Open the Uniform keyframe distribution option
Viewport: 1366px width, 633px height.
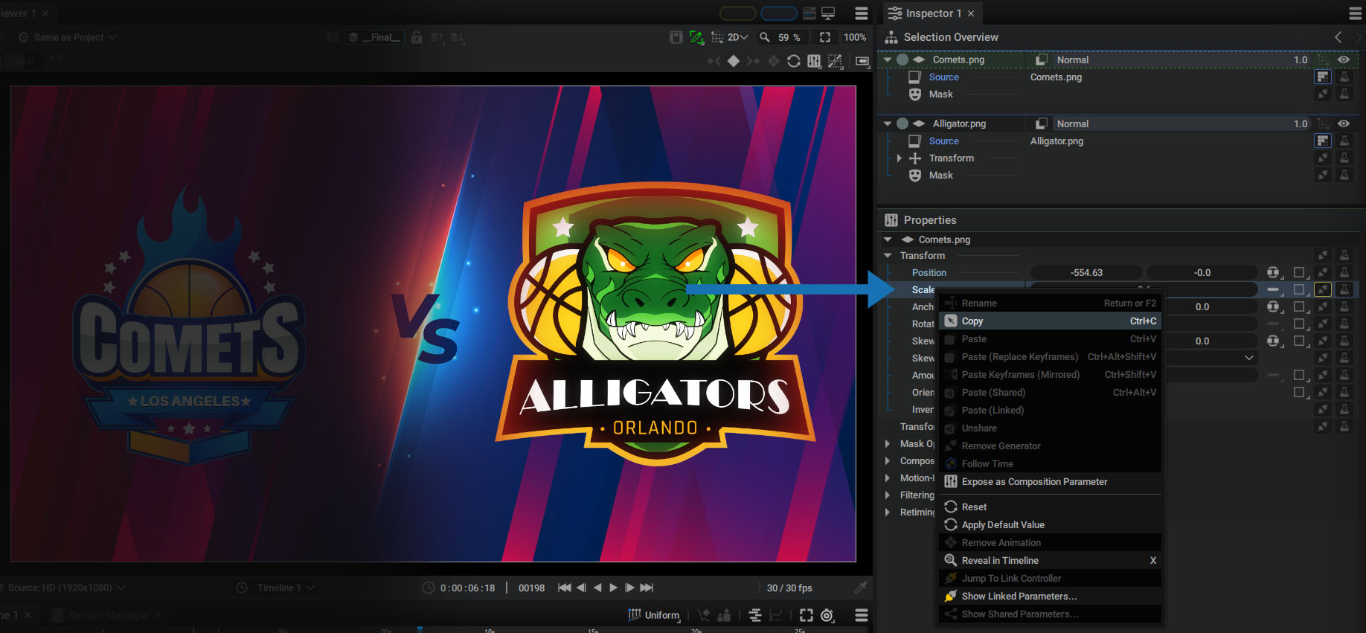tap(654, 615)
